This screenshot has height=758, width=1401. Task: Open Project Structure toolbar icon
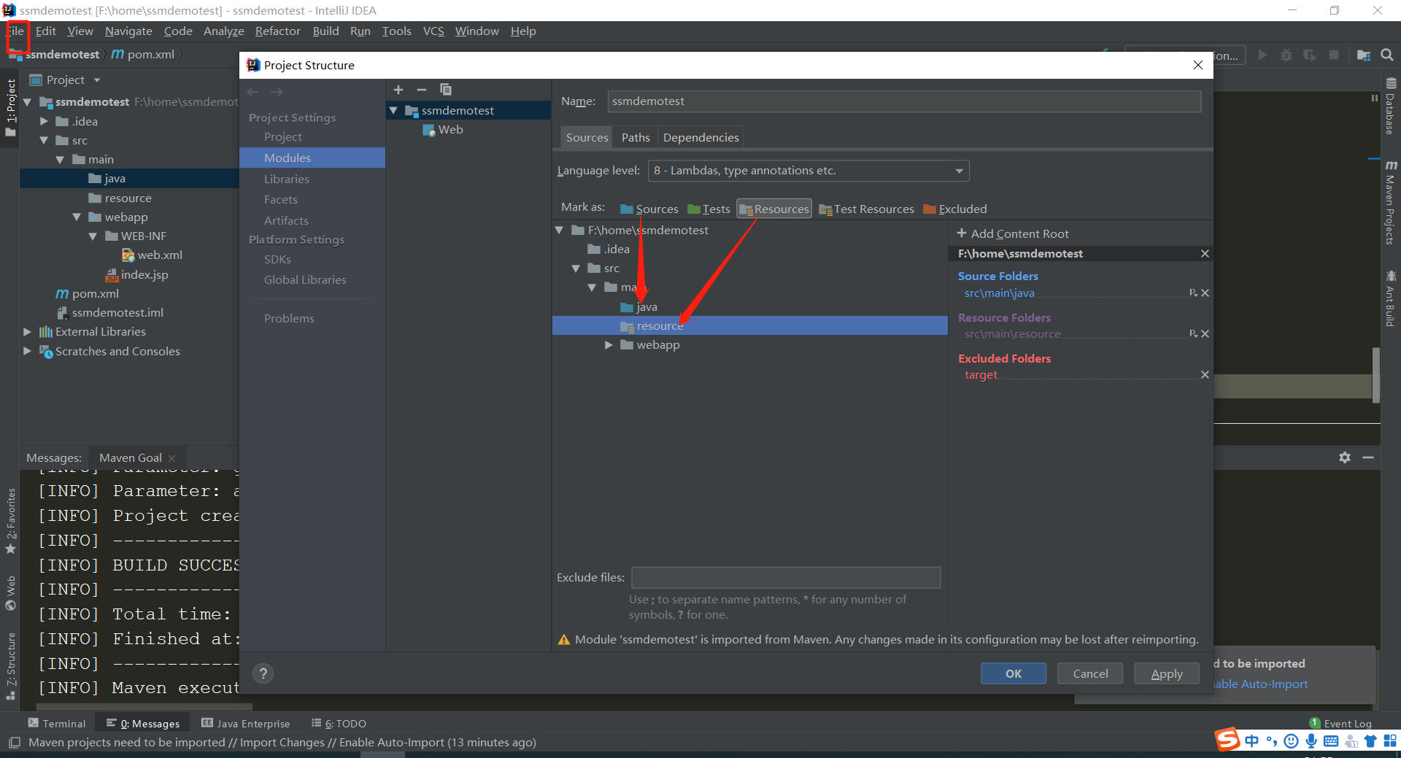(x=1363, y=55)
